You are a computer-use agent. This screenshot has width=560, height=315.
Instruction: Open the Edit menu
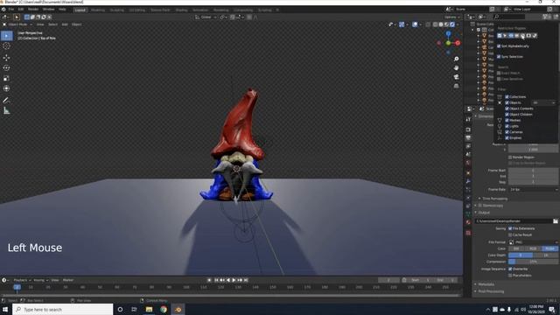click(x=21, y=10)
